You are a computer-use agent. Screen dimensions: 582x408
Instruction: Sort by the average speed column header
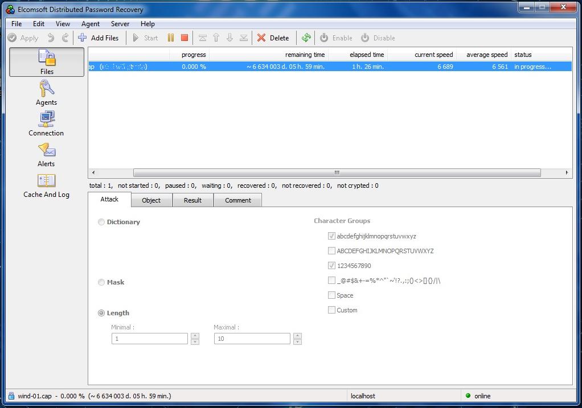pyautogui.click(x=483, y=55)
